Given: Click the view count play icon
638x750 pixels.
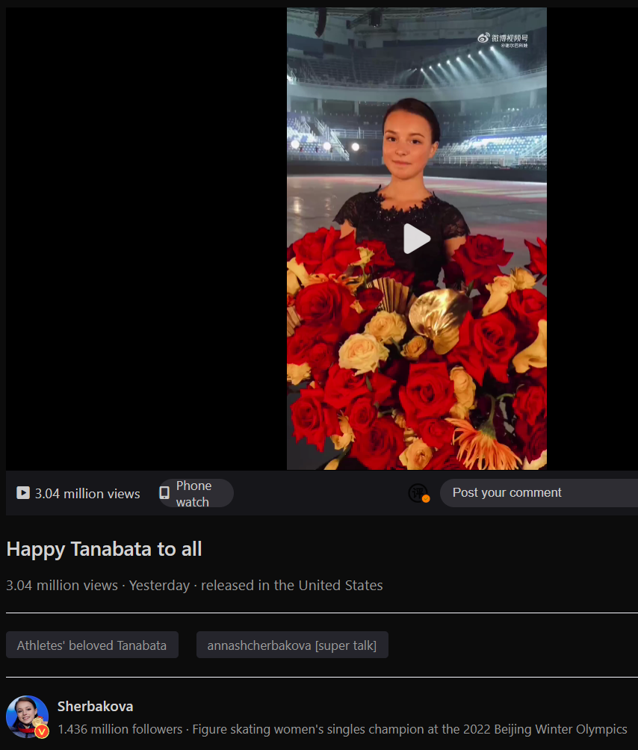Looking at the screenshot, I should point(23,493).
